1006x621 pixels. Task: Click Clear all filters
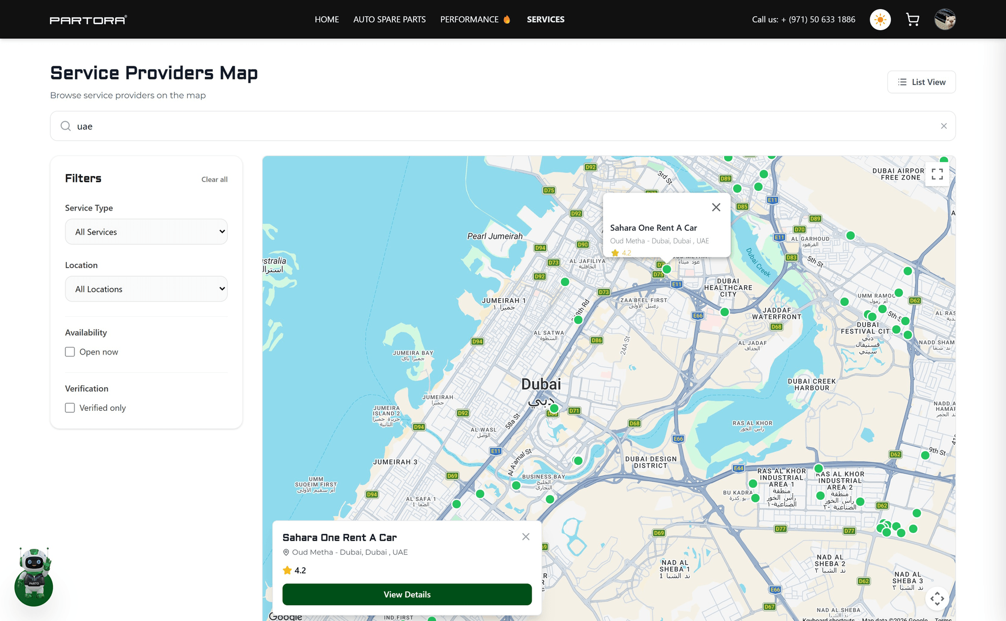[x=214, y=180]
